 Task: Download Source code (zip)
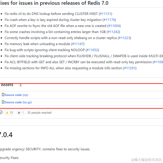coord(16,95)
